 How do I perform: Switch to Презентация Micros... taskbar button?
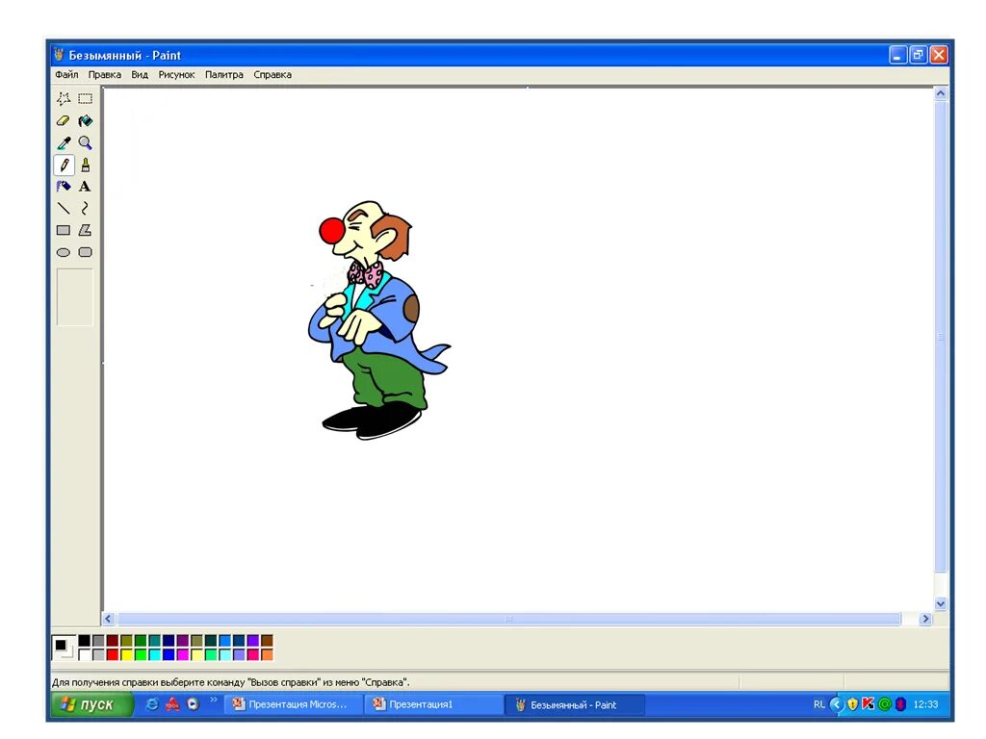tap(294, 704)
